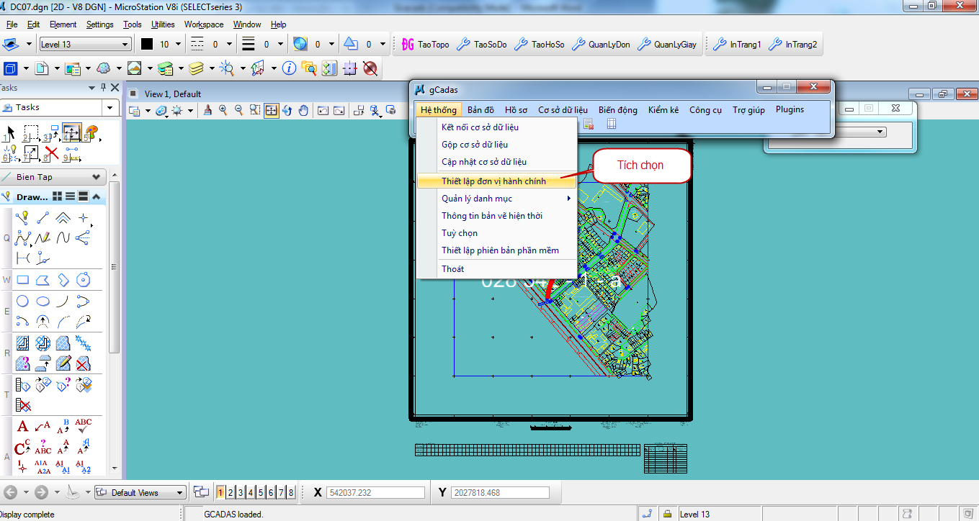Toggle the lock icon in status bar
The width and height of the screenshot is (979, 521).
[667, 514]
